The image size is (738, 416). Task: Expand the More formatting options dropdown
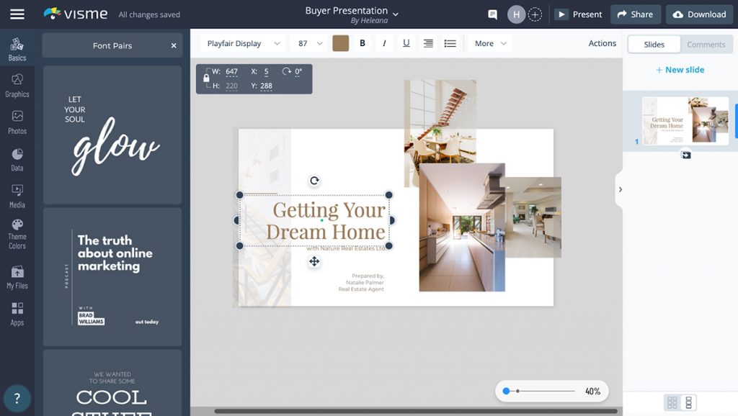click(x=490, y=43)
